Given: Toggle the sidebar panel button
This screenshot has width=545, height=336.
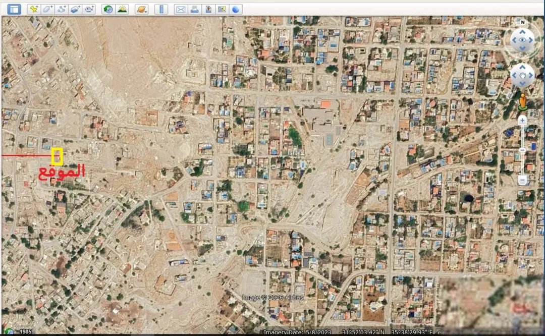Looking at the screenshot, I should tap(14, 10).
